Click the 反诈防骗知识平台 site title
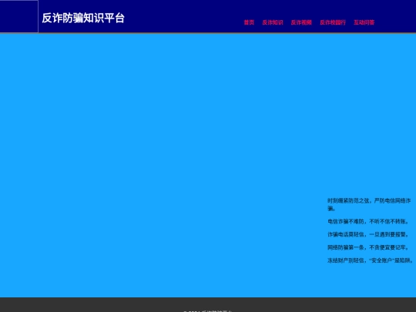This screenshot has height=312, width=416. (x=83, y=18)
